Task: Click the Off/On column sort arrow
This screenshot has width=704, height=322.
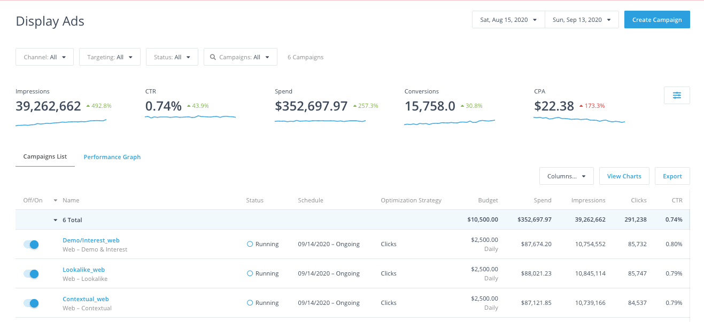Action: [x=55, y=201]
